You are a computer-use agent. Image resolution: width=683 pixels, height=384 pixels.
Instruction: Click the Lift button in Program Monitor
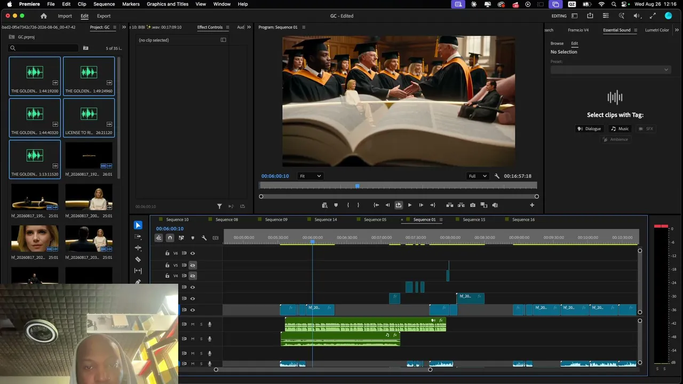pyautogui.click(x=450, y=205)
